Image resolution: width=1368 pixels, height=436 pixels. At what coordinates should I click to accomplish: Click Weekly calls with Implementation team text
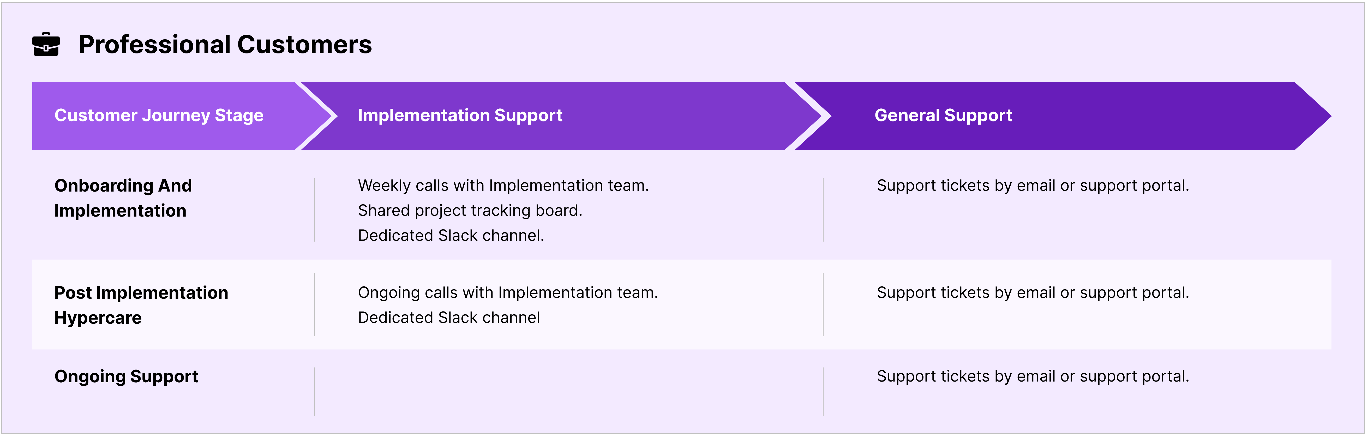tap(503, 185)
